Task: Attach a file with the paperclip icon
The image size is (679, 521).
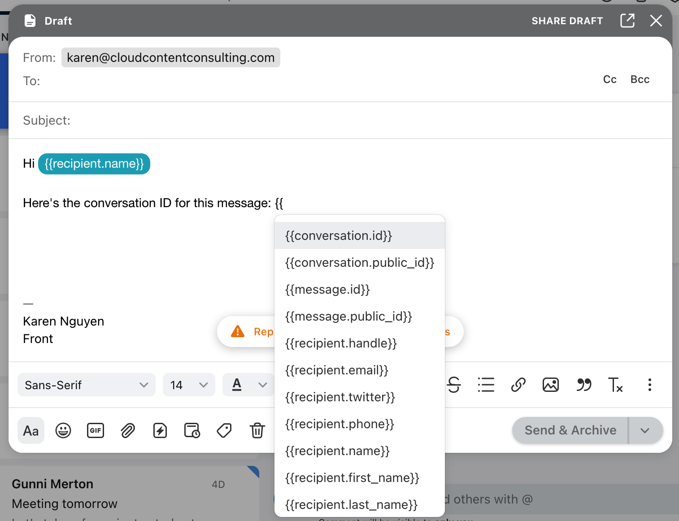Action: click(128, 430)
